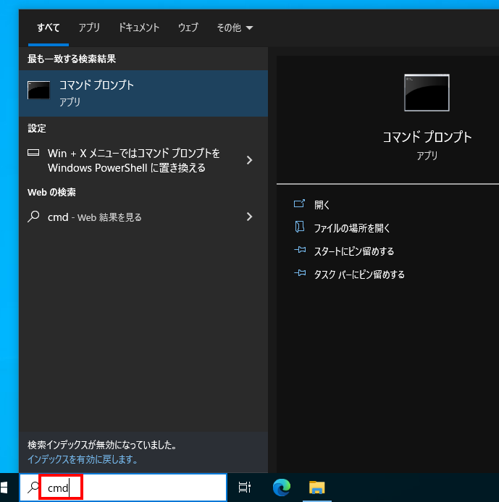Open the コマンド プロンプト best match result
This screenshot has width=499, height=502.
click(x=143, y=93)
